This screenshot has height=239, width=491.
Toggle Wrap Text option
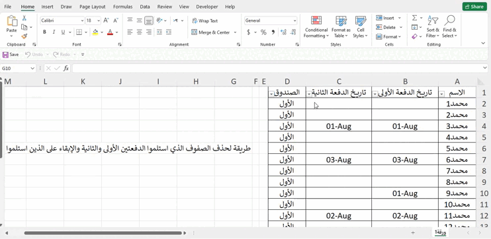204,20
